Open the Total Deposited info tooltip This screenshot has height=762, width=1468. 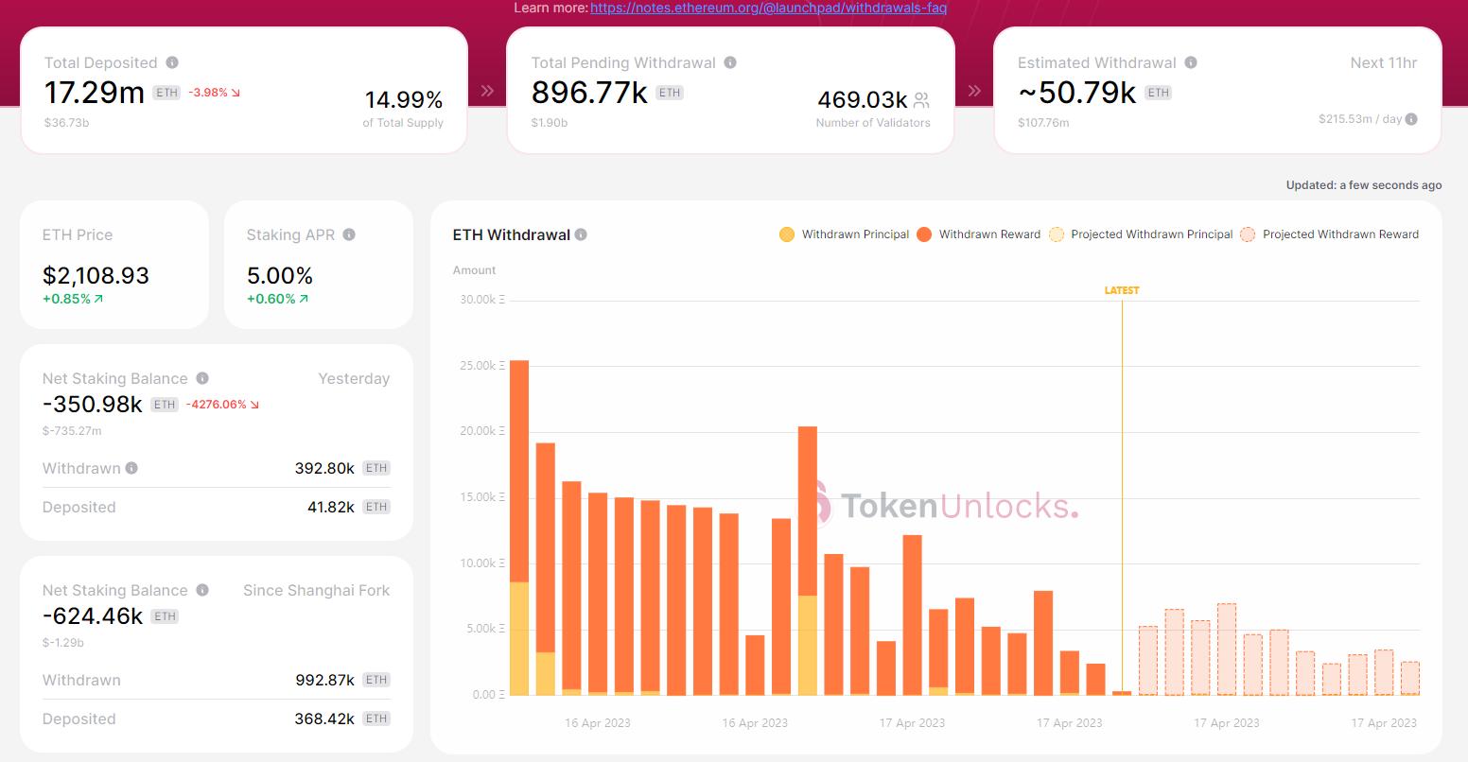click(x=172, y=62)
